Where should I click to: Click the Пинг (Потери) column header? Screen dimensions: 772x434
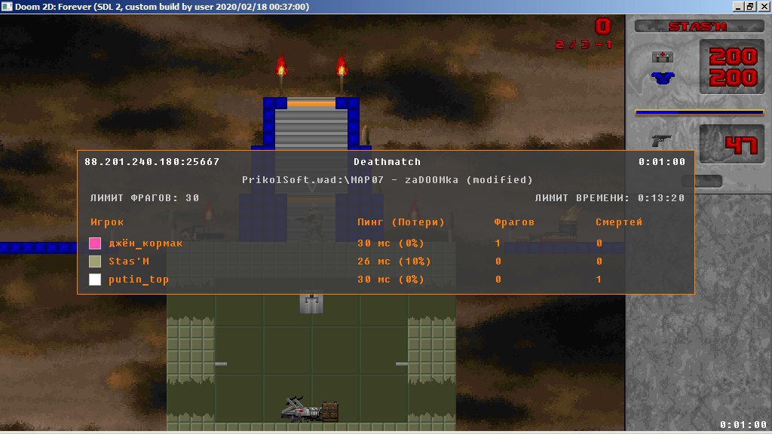pos(401,222)
